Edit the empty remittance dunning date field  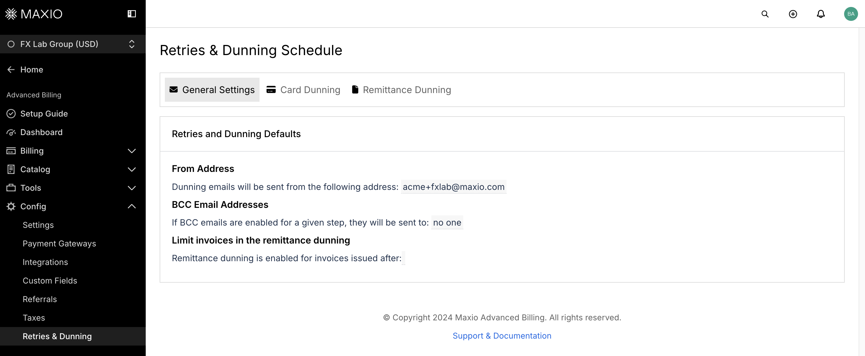pyautogui.click(x=403, y=258)
